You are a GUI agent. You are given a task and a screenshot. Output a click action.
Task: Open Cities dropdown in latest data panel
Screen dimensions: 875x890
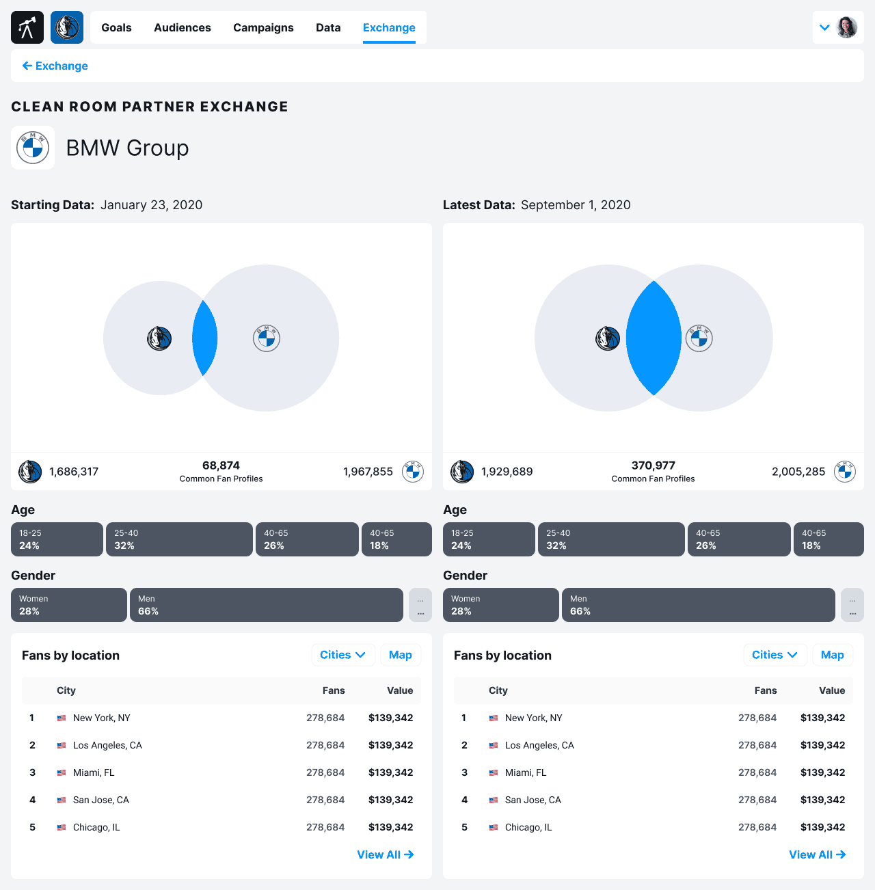(x=775, y=655)
